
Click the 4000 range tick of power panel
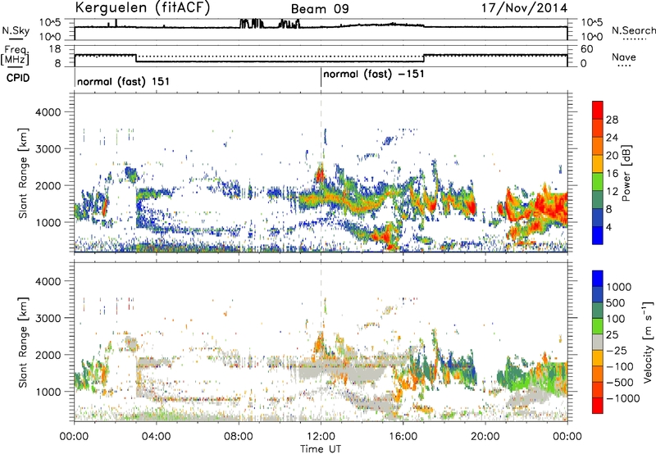(48, 112)
